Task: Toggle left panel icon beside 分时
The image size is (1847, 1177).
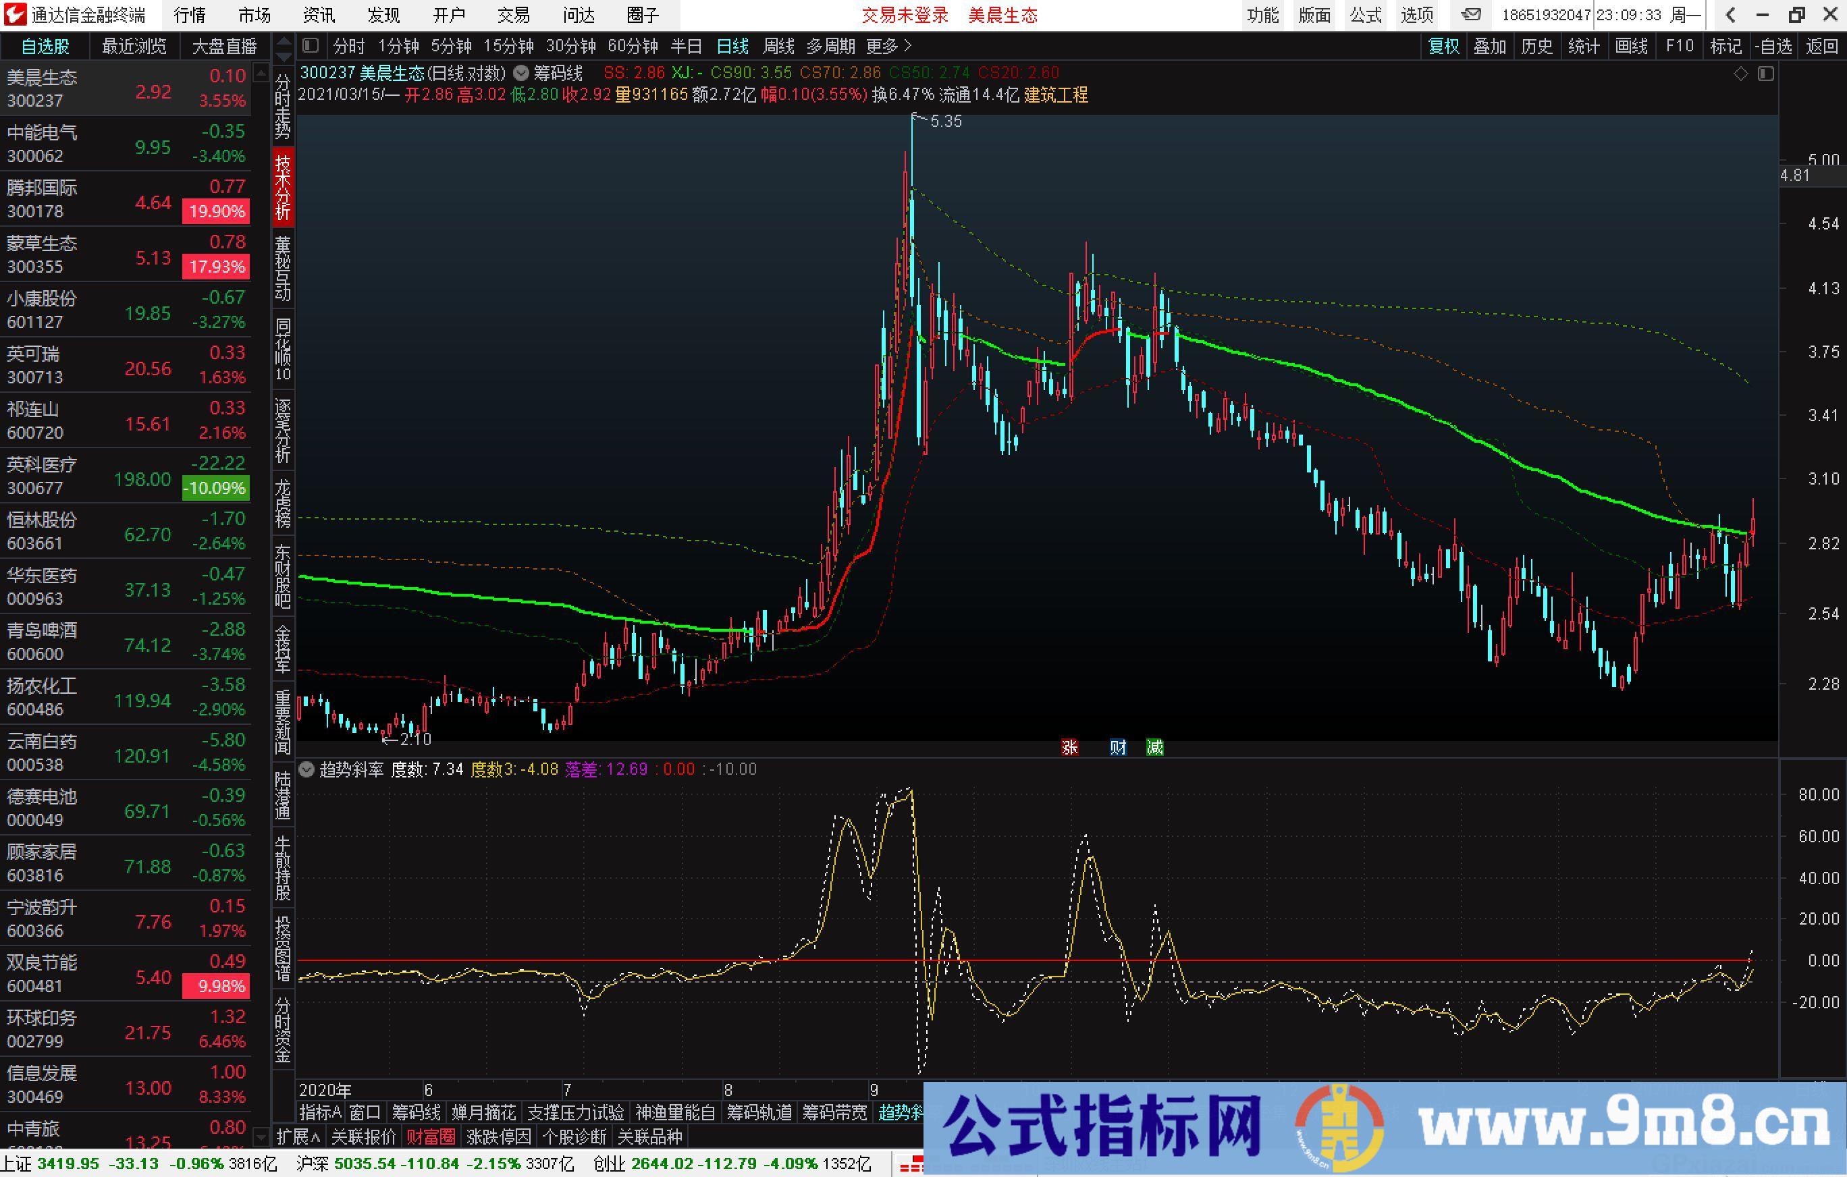Action: pyautogui.click(x=311, y=46)
